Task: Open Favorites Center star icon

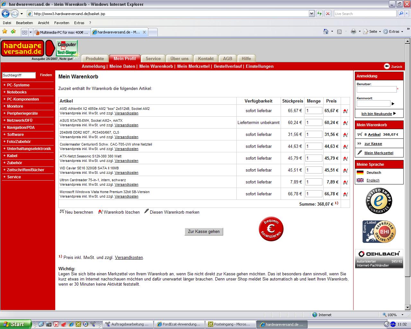Action: pyautogui.click(x=5, y=31)
